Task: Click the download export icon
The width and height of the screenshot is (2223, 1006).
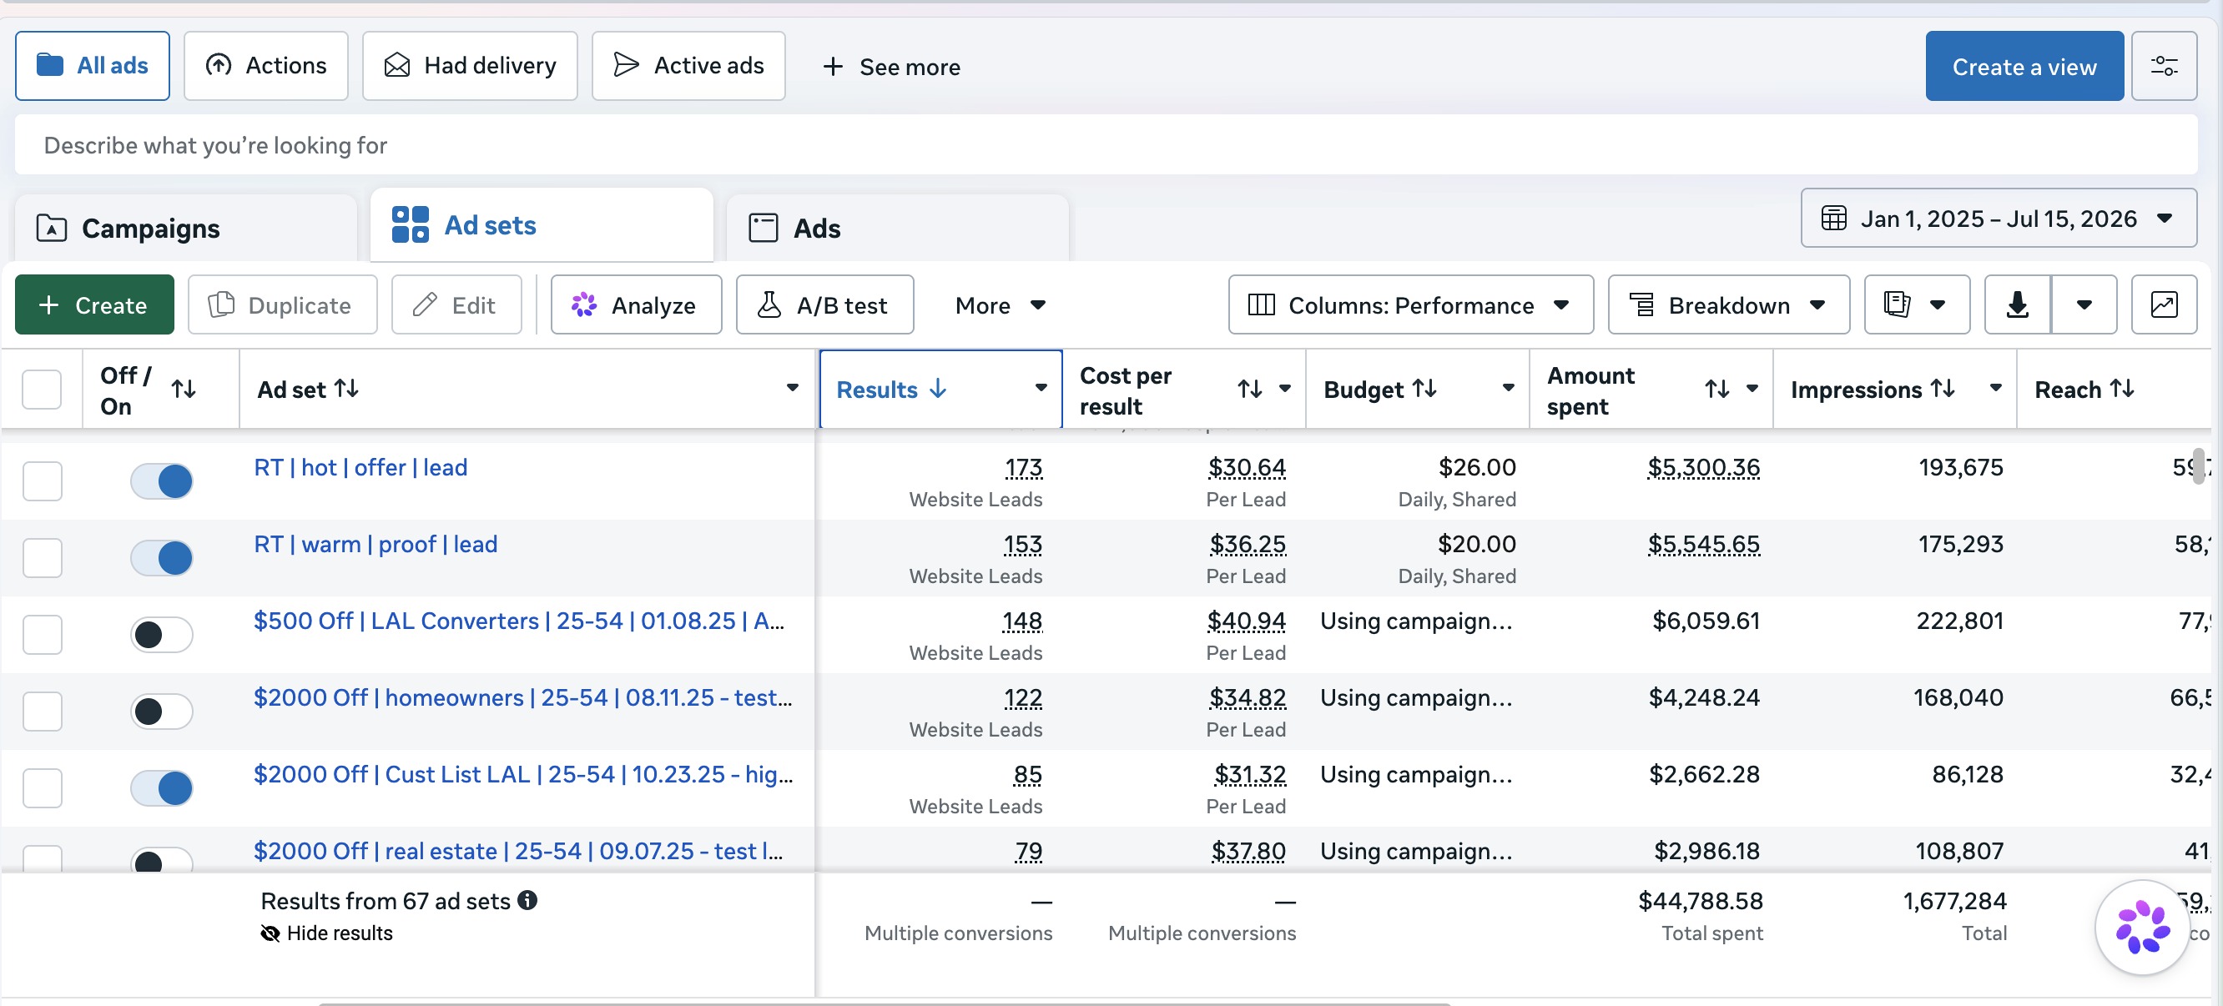Action: [2017, 304]
